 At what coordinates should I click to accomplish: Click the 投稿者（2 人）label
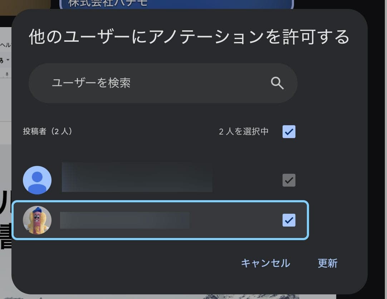click(48, 132)
